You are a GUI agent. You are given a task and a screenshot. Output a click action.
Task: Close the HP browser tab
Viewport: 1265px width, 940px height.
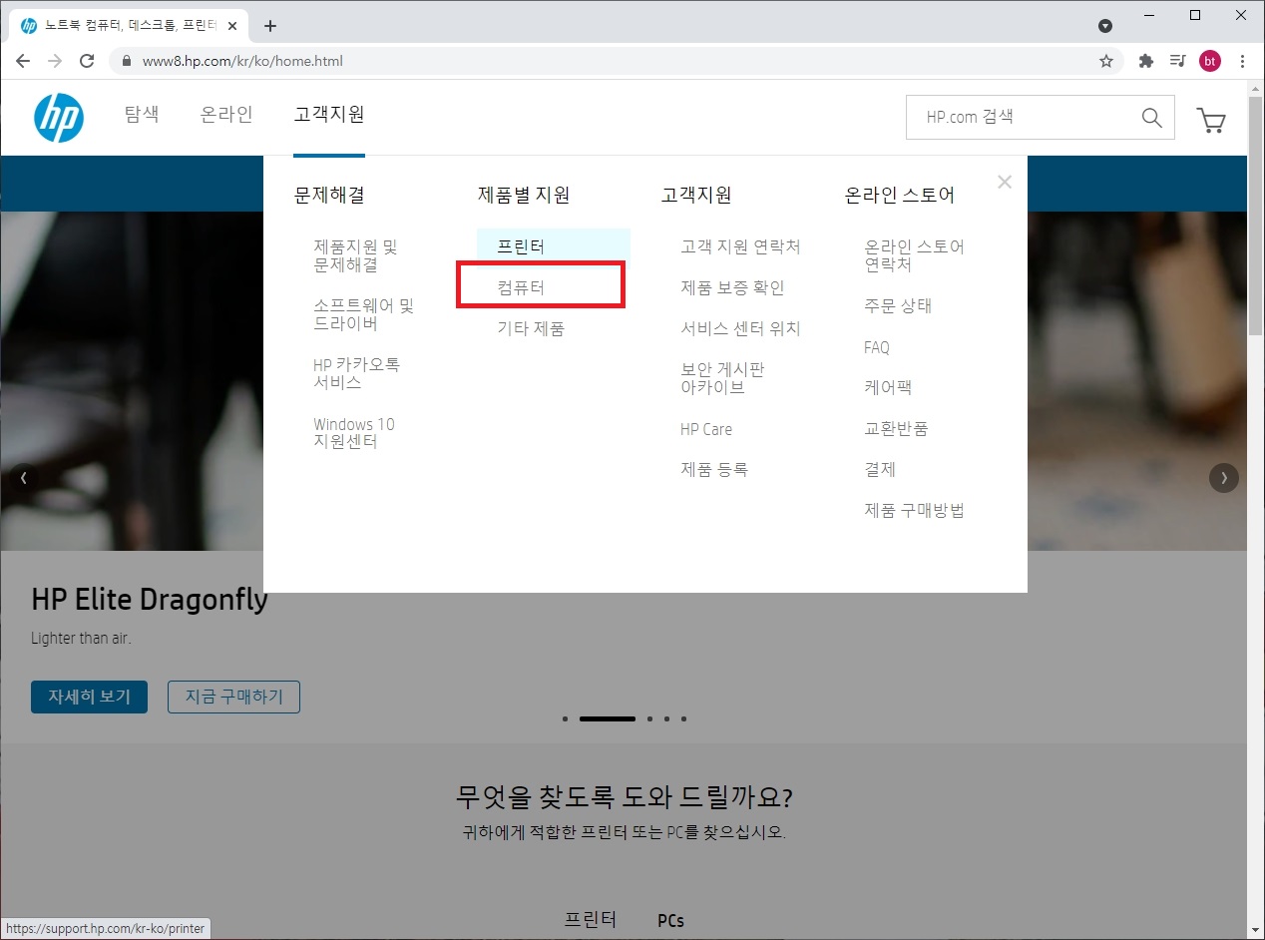pyautogui.click(x=232, y=26)
